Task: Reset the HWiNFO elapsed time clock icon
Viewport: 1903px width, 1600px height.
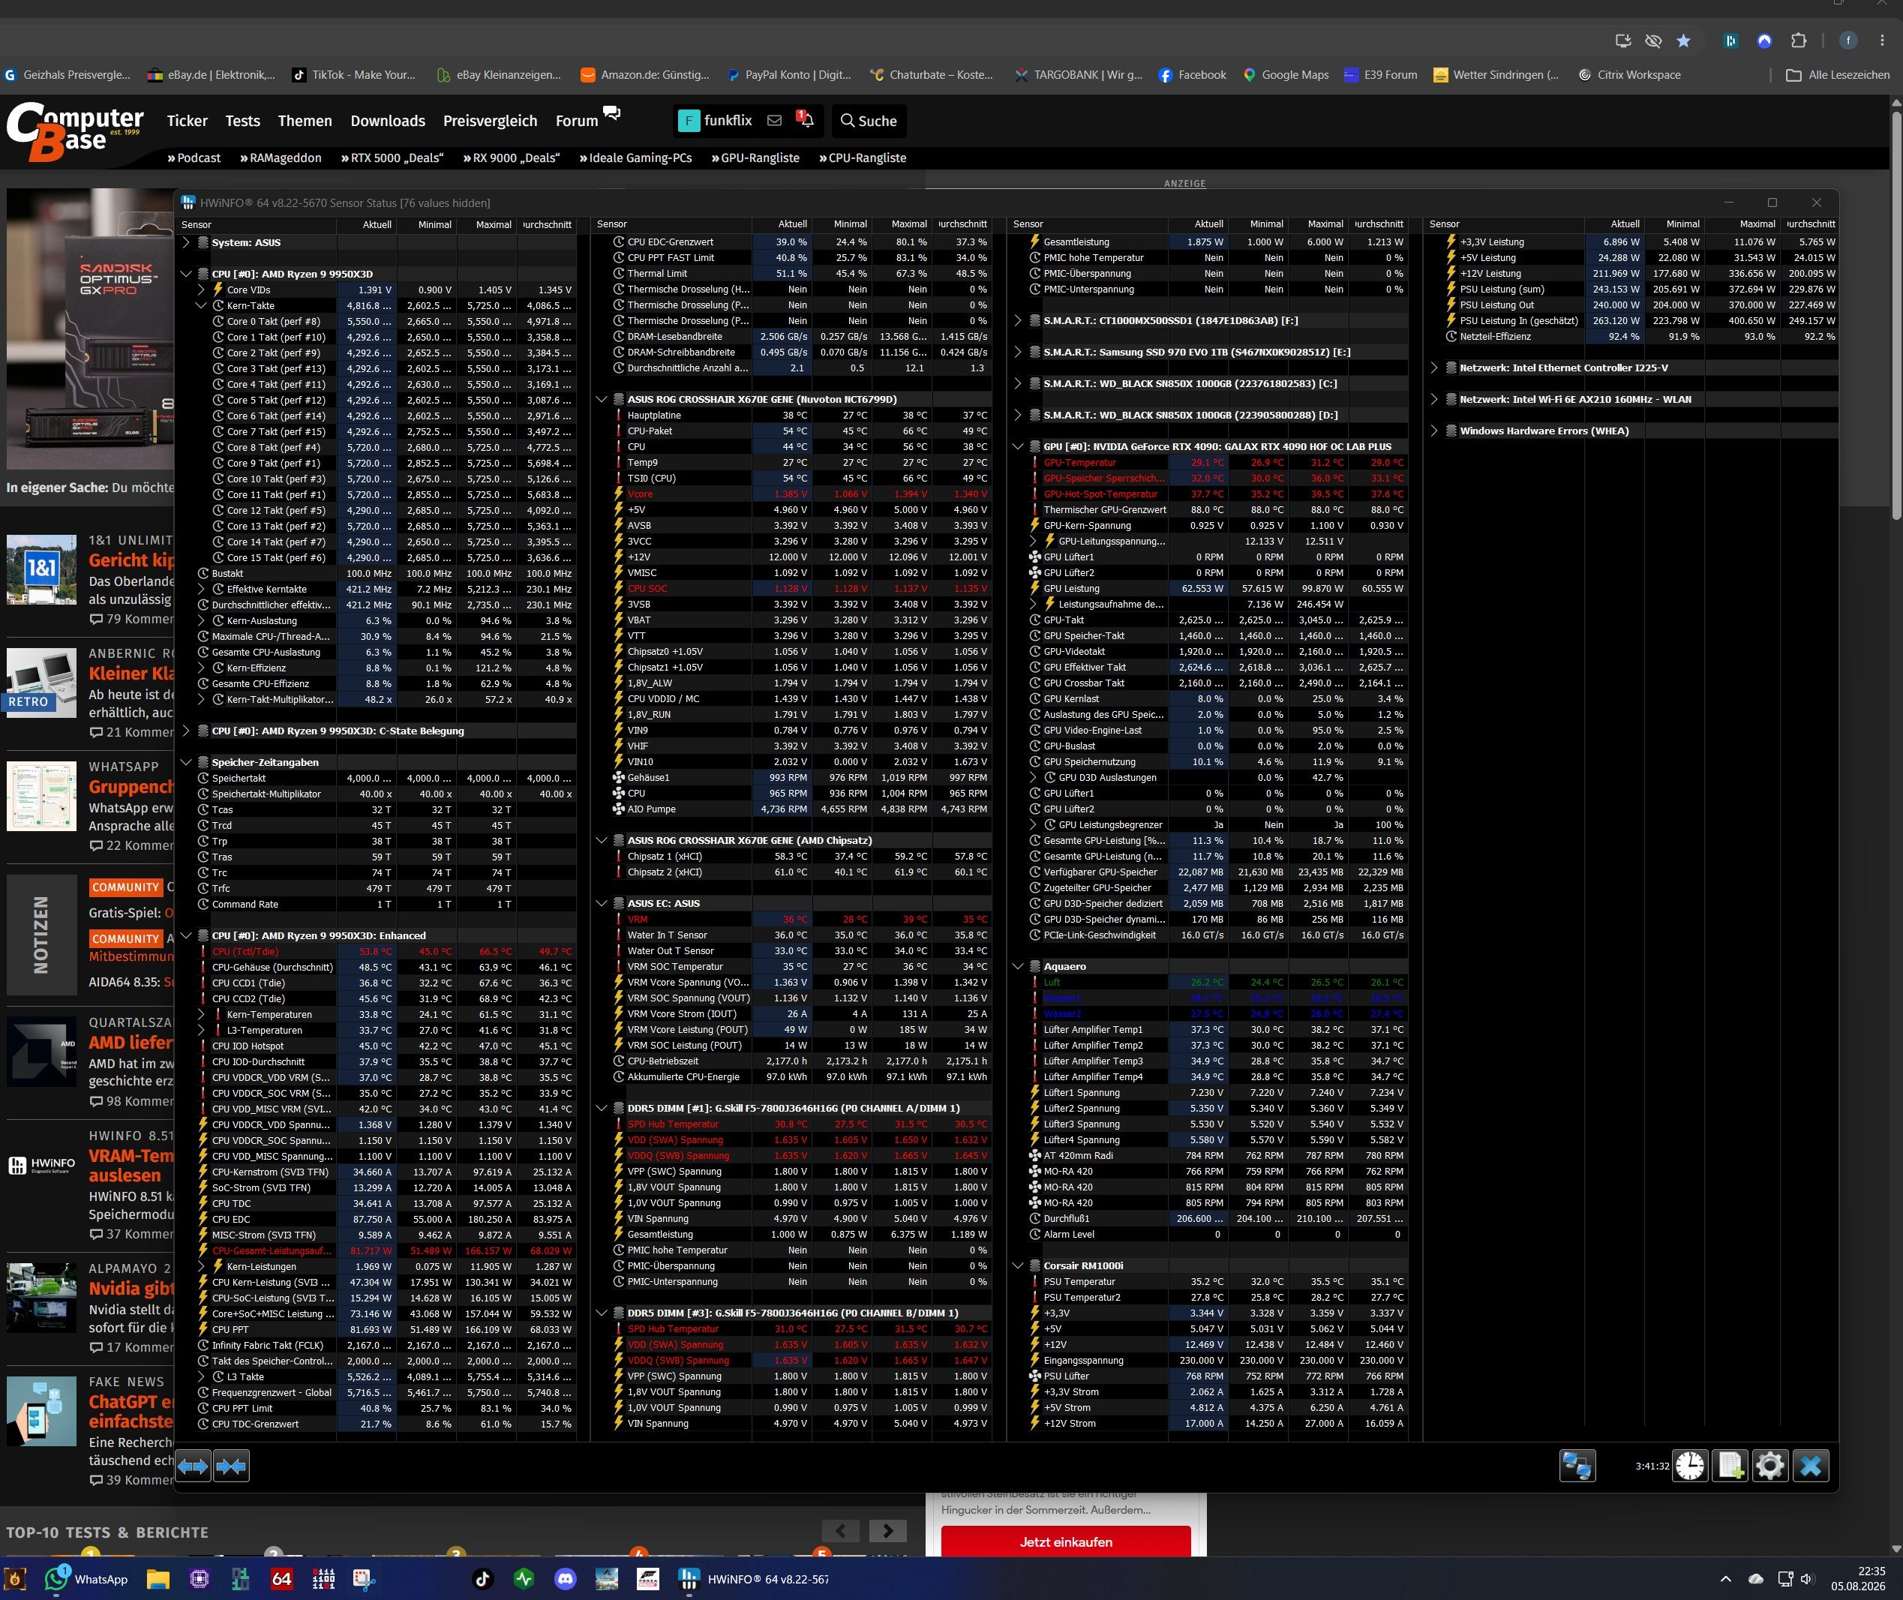Action: tap(1690, 1466)
